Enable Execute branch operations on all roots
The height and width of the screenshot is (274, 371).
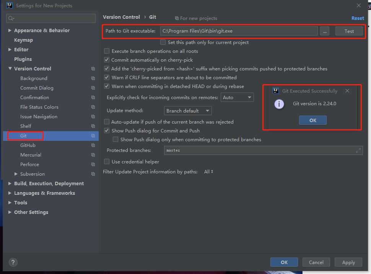[x=107, y=51]
